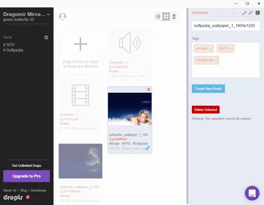The width and height of the screenshot is (264, 205).
Task: Switch to compact rows view layout
Action: pyautogui.click(x=174, y=16)
